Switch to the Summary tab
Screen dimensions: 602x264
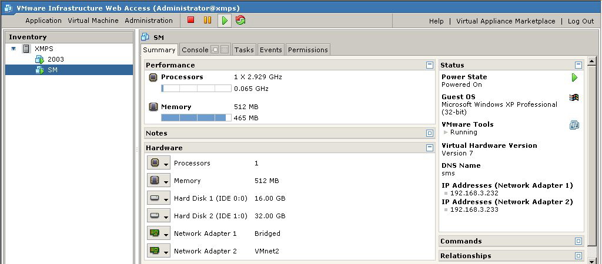pyautogui.click(x=159, y=50)
